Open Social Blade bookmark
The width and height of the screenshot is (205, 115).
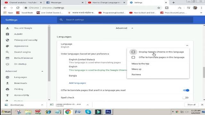click(x=24, y=13)
